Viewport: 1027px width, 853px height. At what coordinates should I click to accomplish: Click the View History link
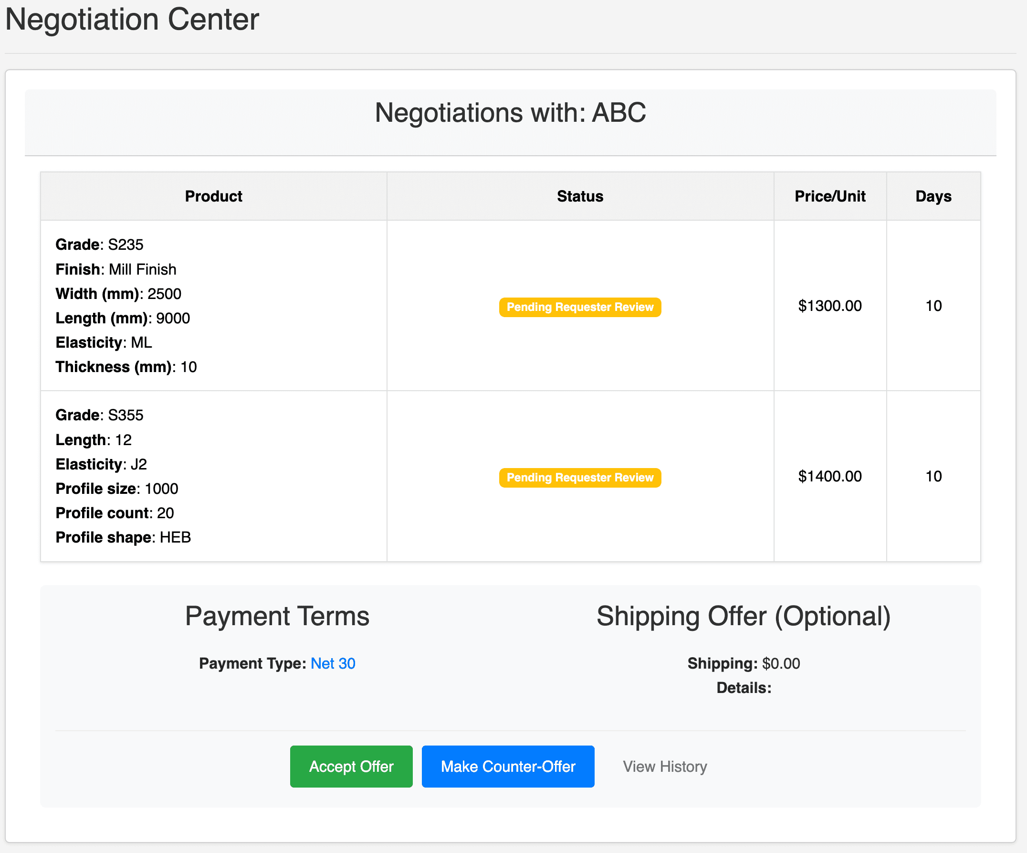(x=665, y=767)
